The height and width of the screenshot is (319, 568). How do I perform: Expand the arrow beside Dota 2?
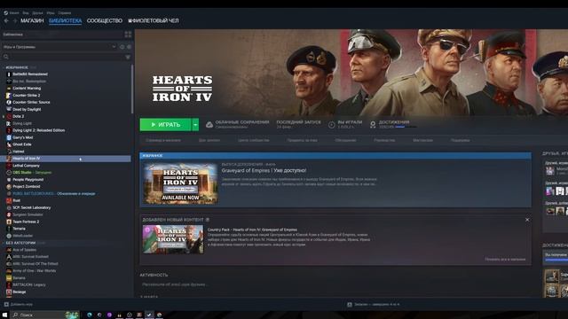click(4, 116)
